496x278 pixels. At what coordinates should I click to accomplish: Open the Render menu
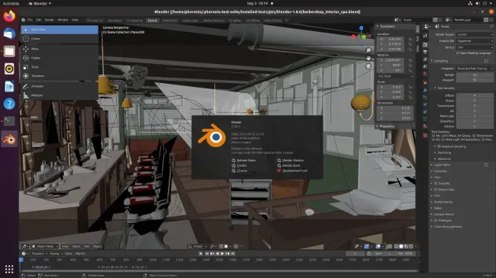point(50,20)
